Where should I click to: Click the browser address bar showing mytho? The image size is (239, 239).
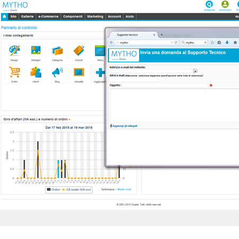(143, 42)
